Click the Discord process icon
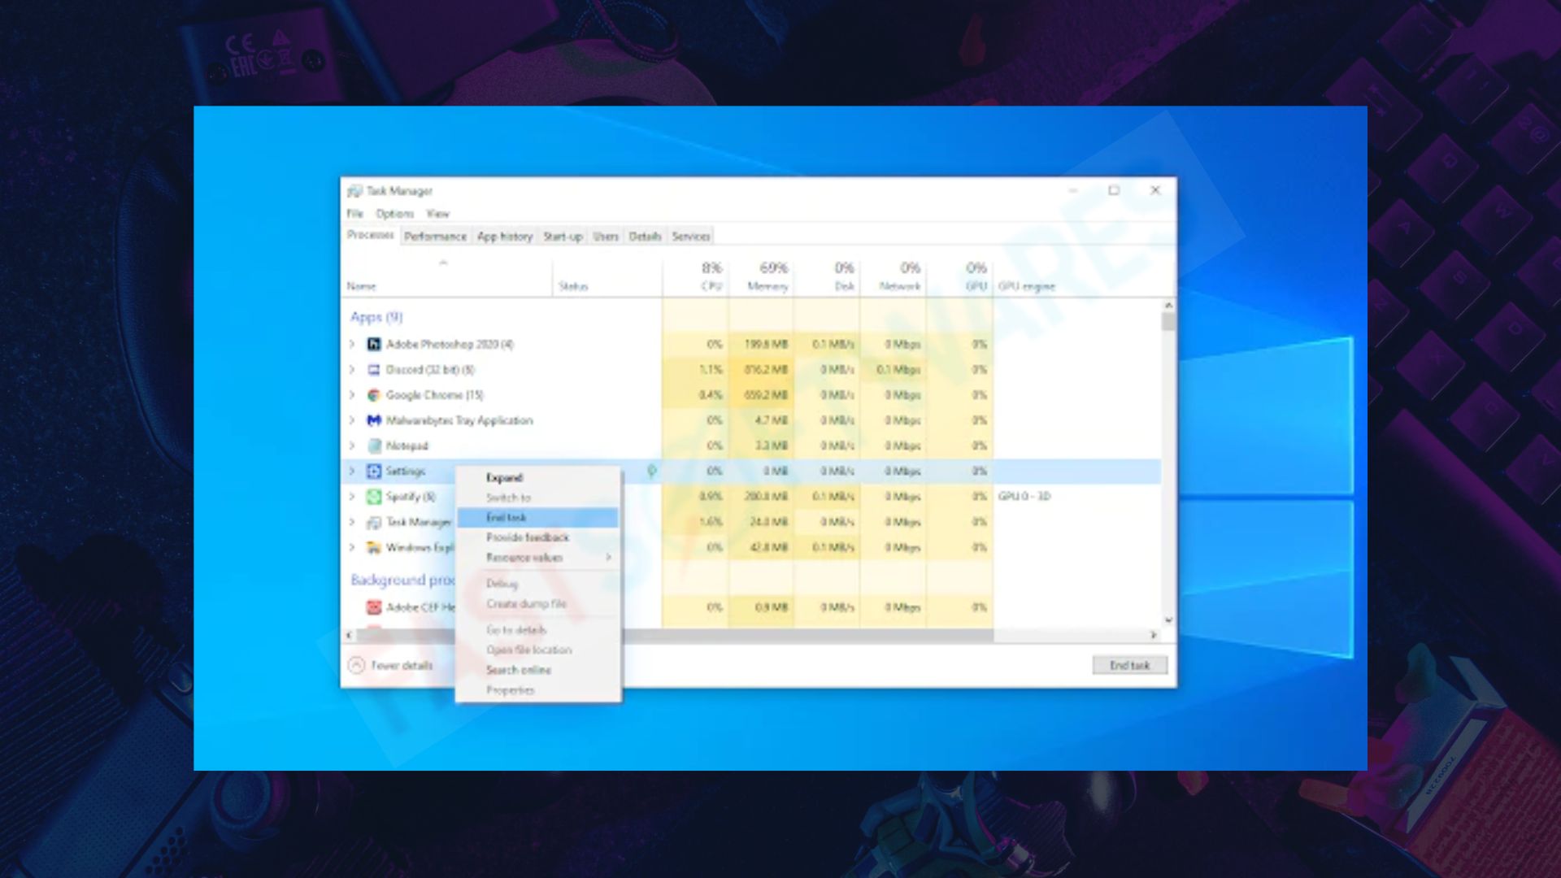 [x=374, y=370]
